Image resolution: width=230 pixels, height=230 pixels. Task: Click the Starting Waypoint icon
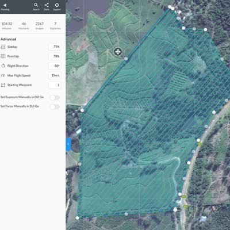(3, 85)
